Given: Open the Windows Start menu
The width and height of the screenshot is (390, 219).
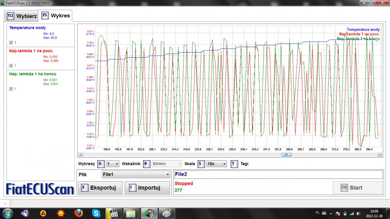Looking at the screenshot, I should [8, 213].
